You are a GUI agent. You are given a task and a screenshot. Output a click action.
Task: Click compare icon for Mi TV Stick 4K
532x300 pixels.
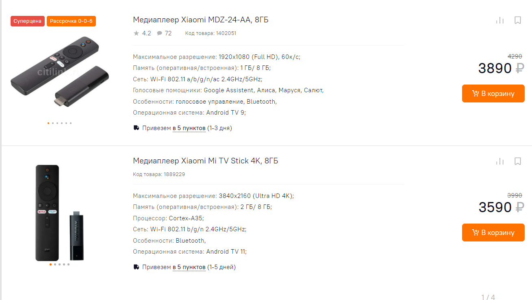coord(500,161)
